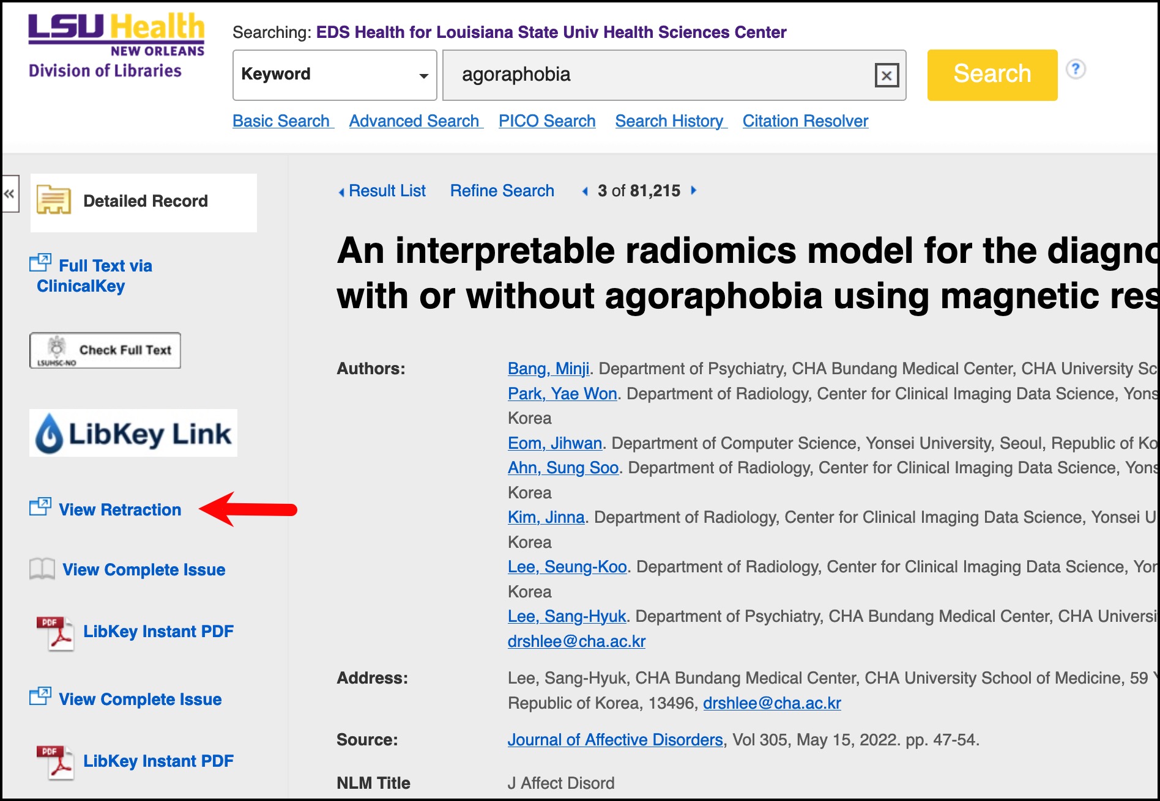This screenshot has height=801, width=1160.
Task: Clear the agoraphobia search term
Action: point(886,75)
